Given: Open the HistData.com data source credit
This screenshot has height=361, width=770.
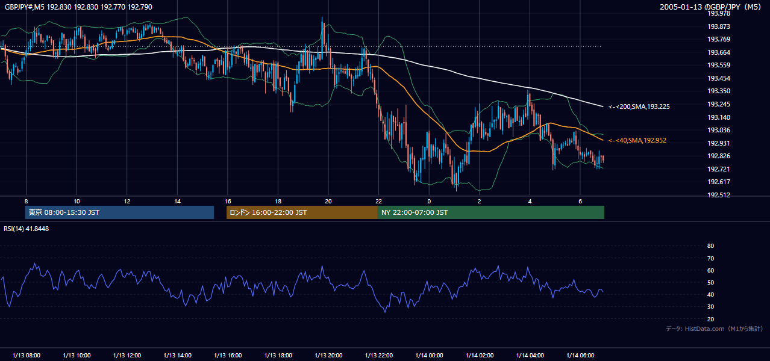Looking at the screenshot, I should tap(715, 329).
